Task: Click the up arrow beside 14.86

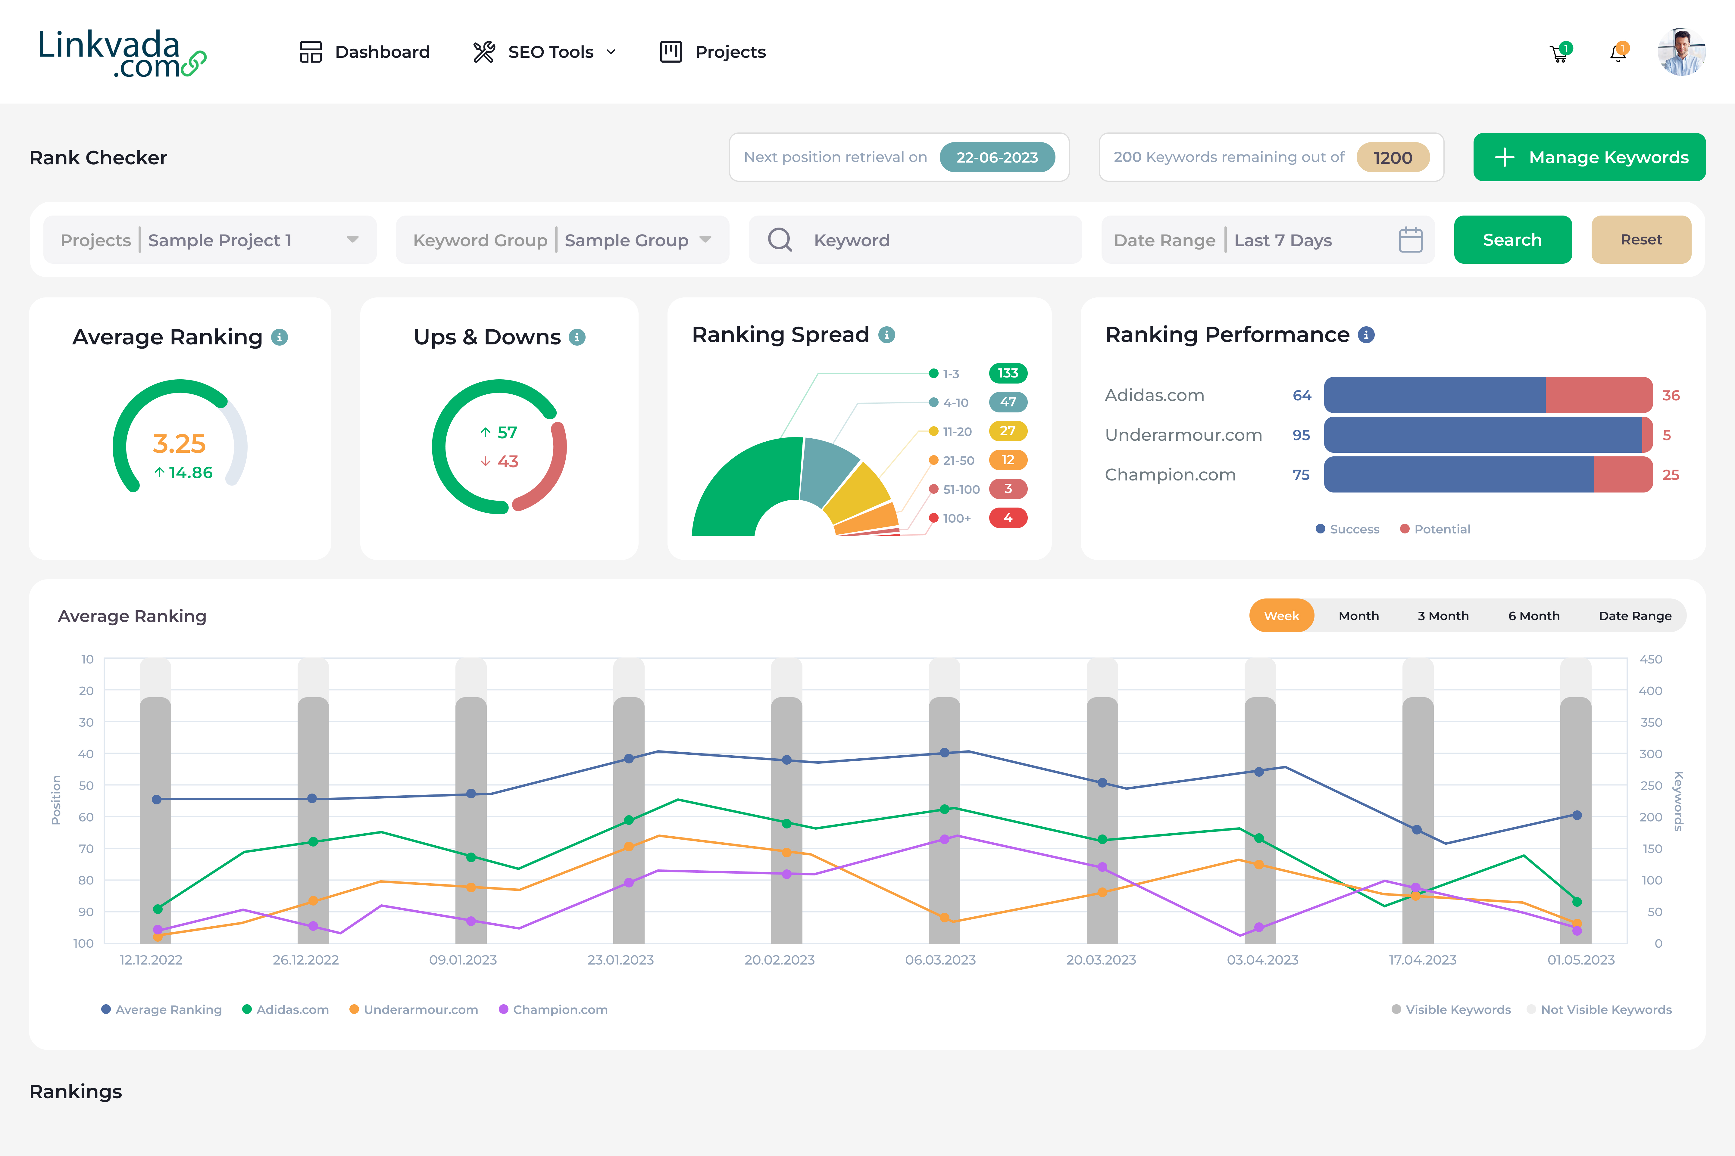Action: click(159, 473)
